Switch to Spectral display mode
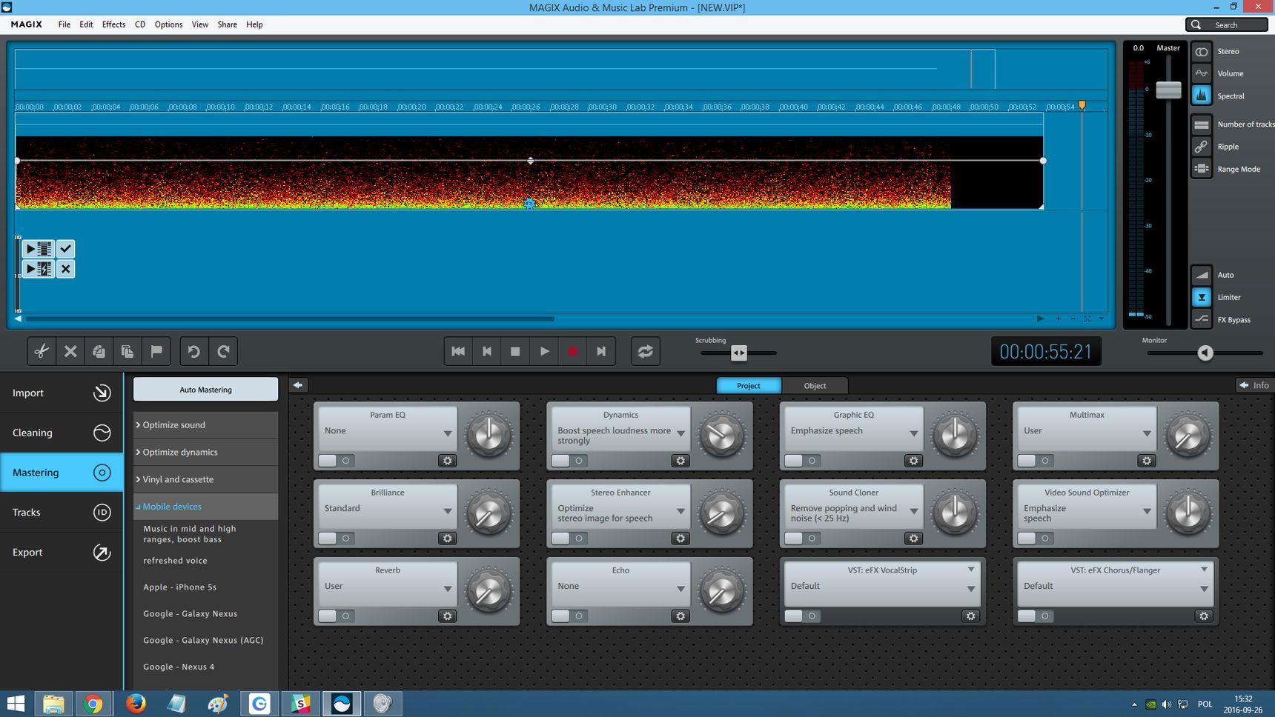 [1202, 96]
